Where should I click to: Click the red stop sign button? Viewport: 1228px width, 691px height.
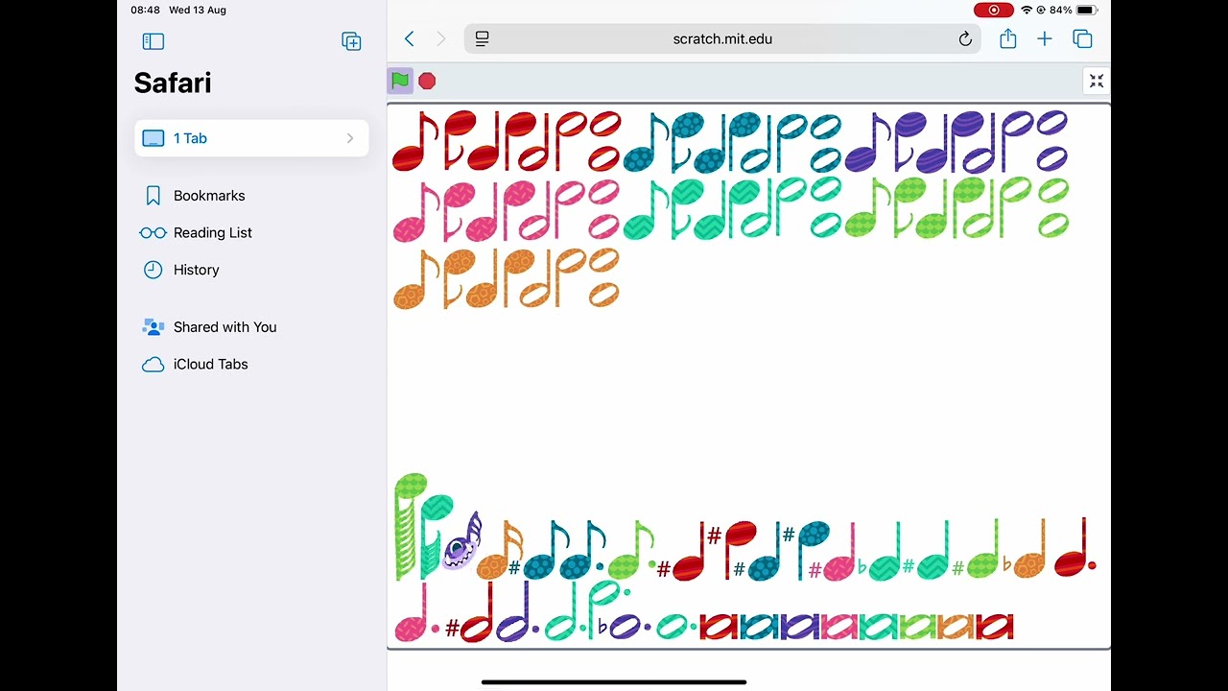(x=427, y=82)
